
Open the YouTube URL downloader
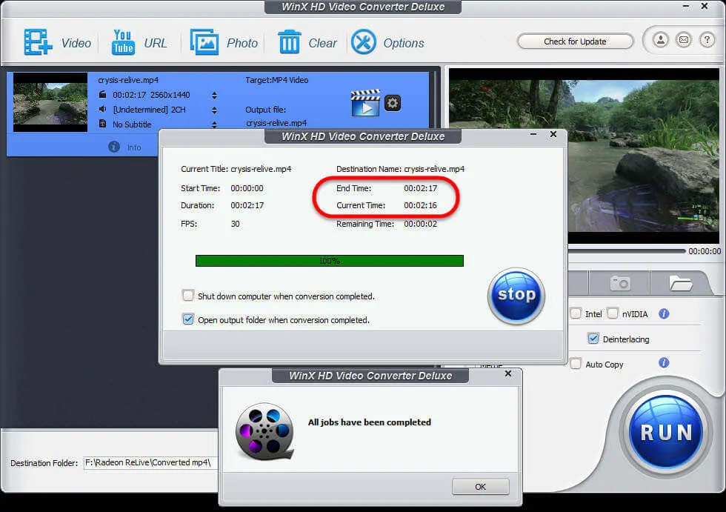123,42
